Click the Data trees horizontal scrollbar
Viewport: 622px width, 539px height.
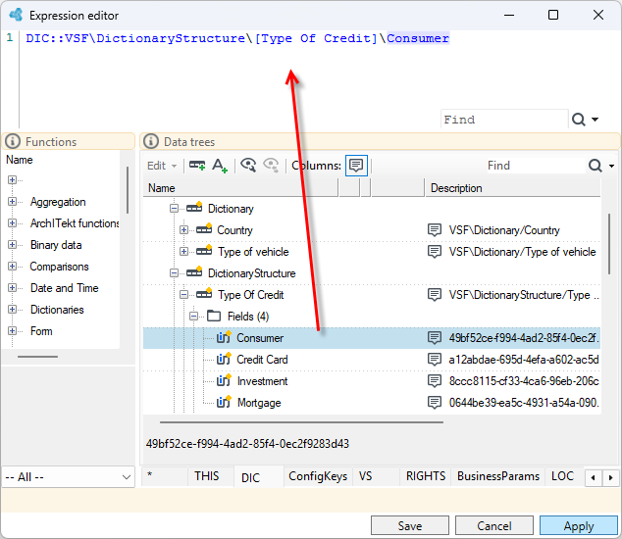coord(301,422)
